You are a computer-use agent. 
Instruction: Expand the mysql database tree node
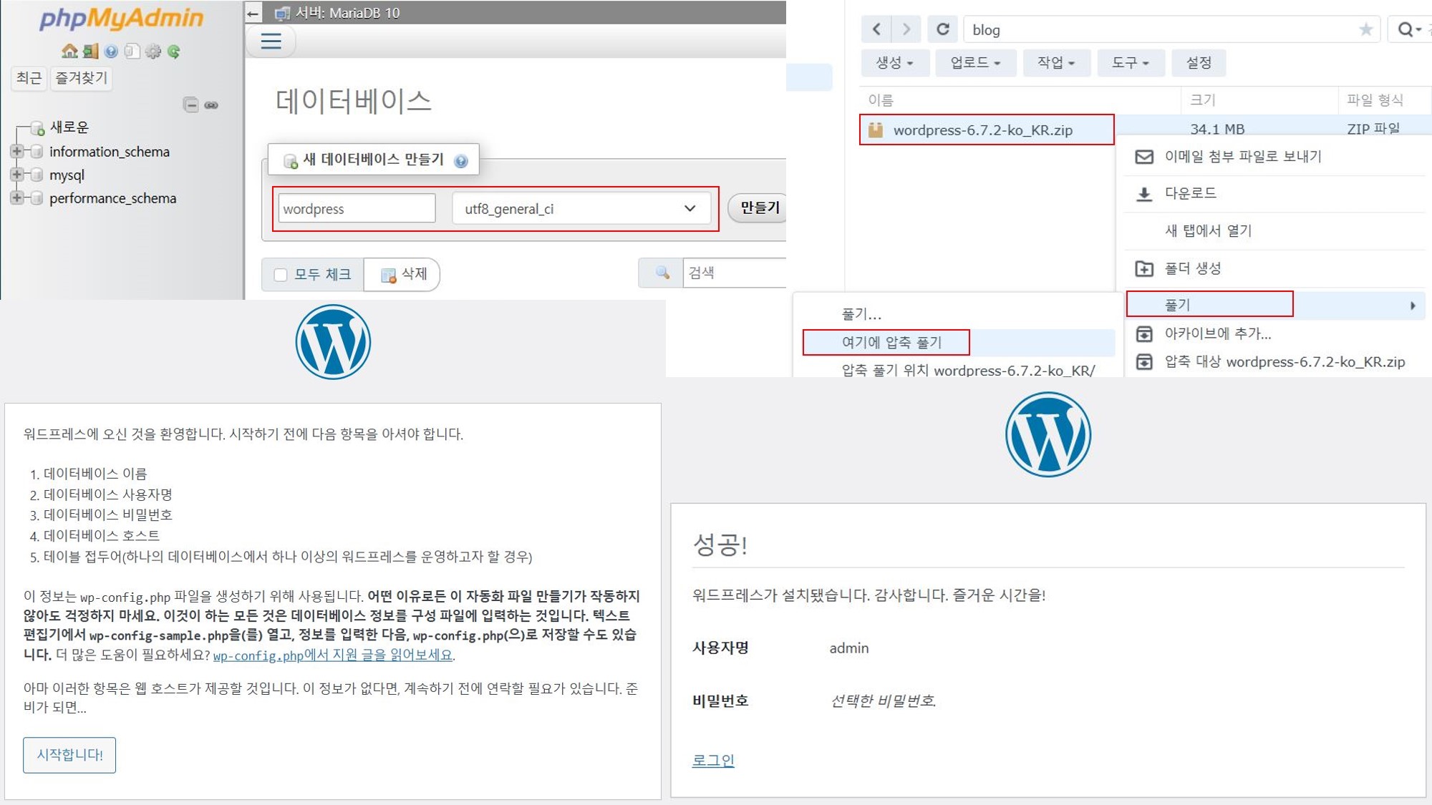[x=16, y=175]
